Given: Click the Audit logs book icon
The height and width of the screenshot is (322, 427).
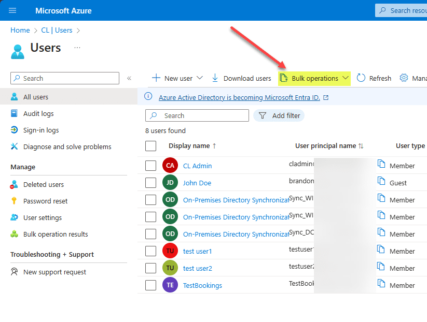Looking at the screenshot, I should click(14, 113).
